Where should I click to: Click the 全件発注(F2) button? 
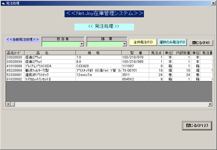(x=143, y=42)
